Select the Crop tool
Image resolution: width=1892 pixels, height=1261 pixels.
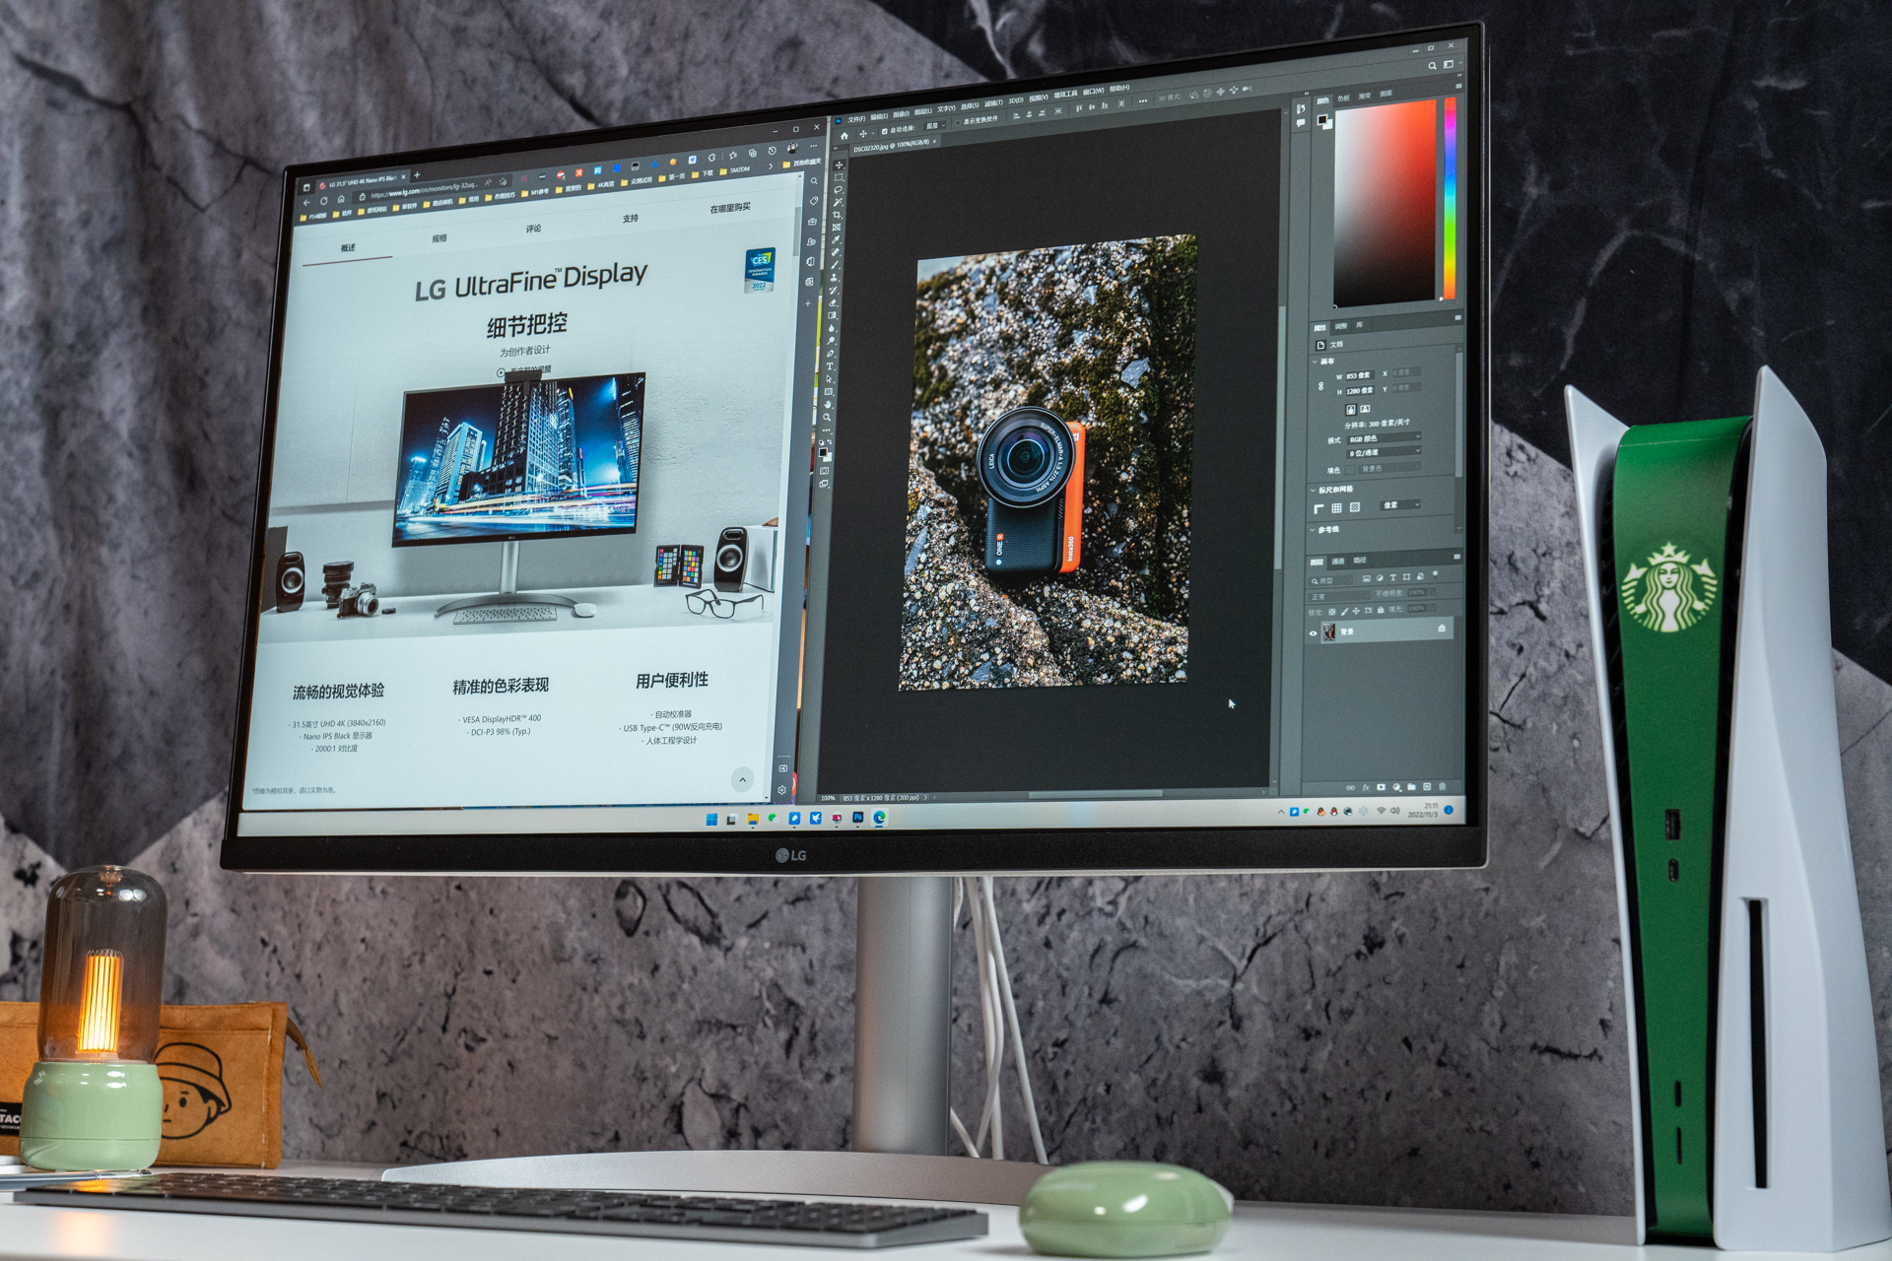(x=837, y=215)
